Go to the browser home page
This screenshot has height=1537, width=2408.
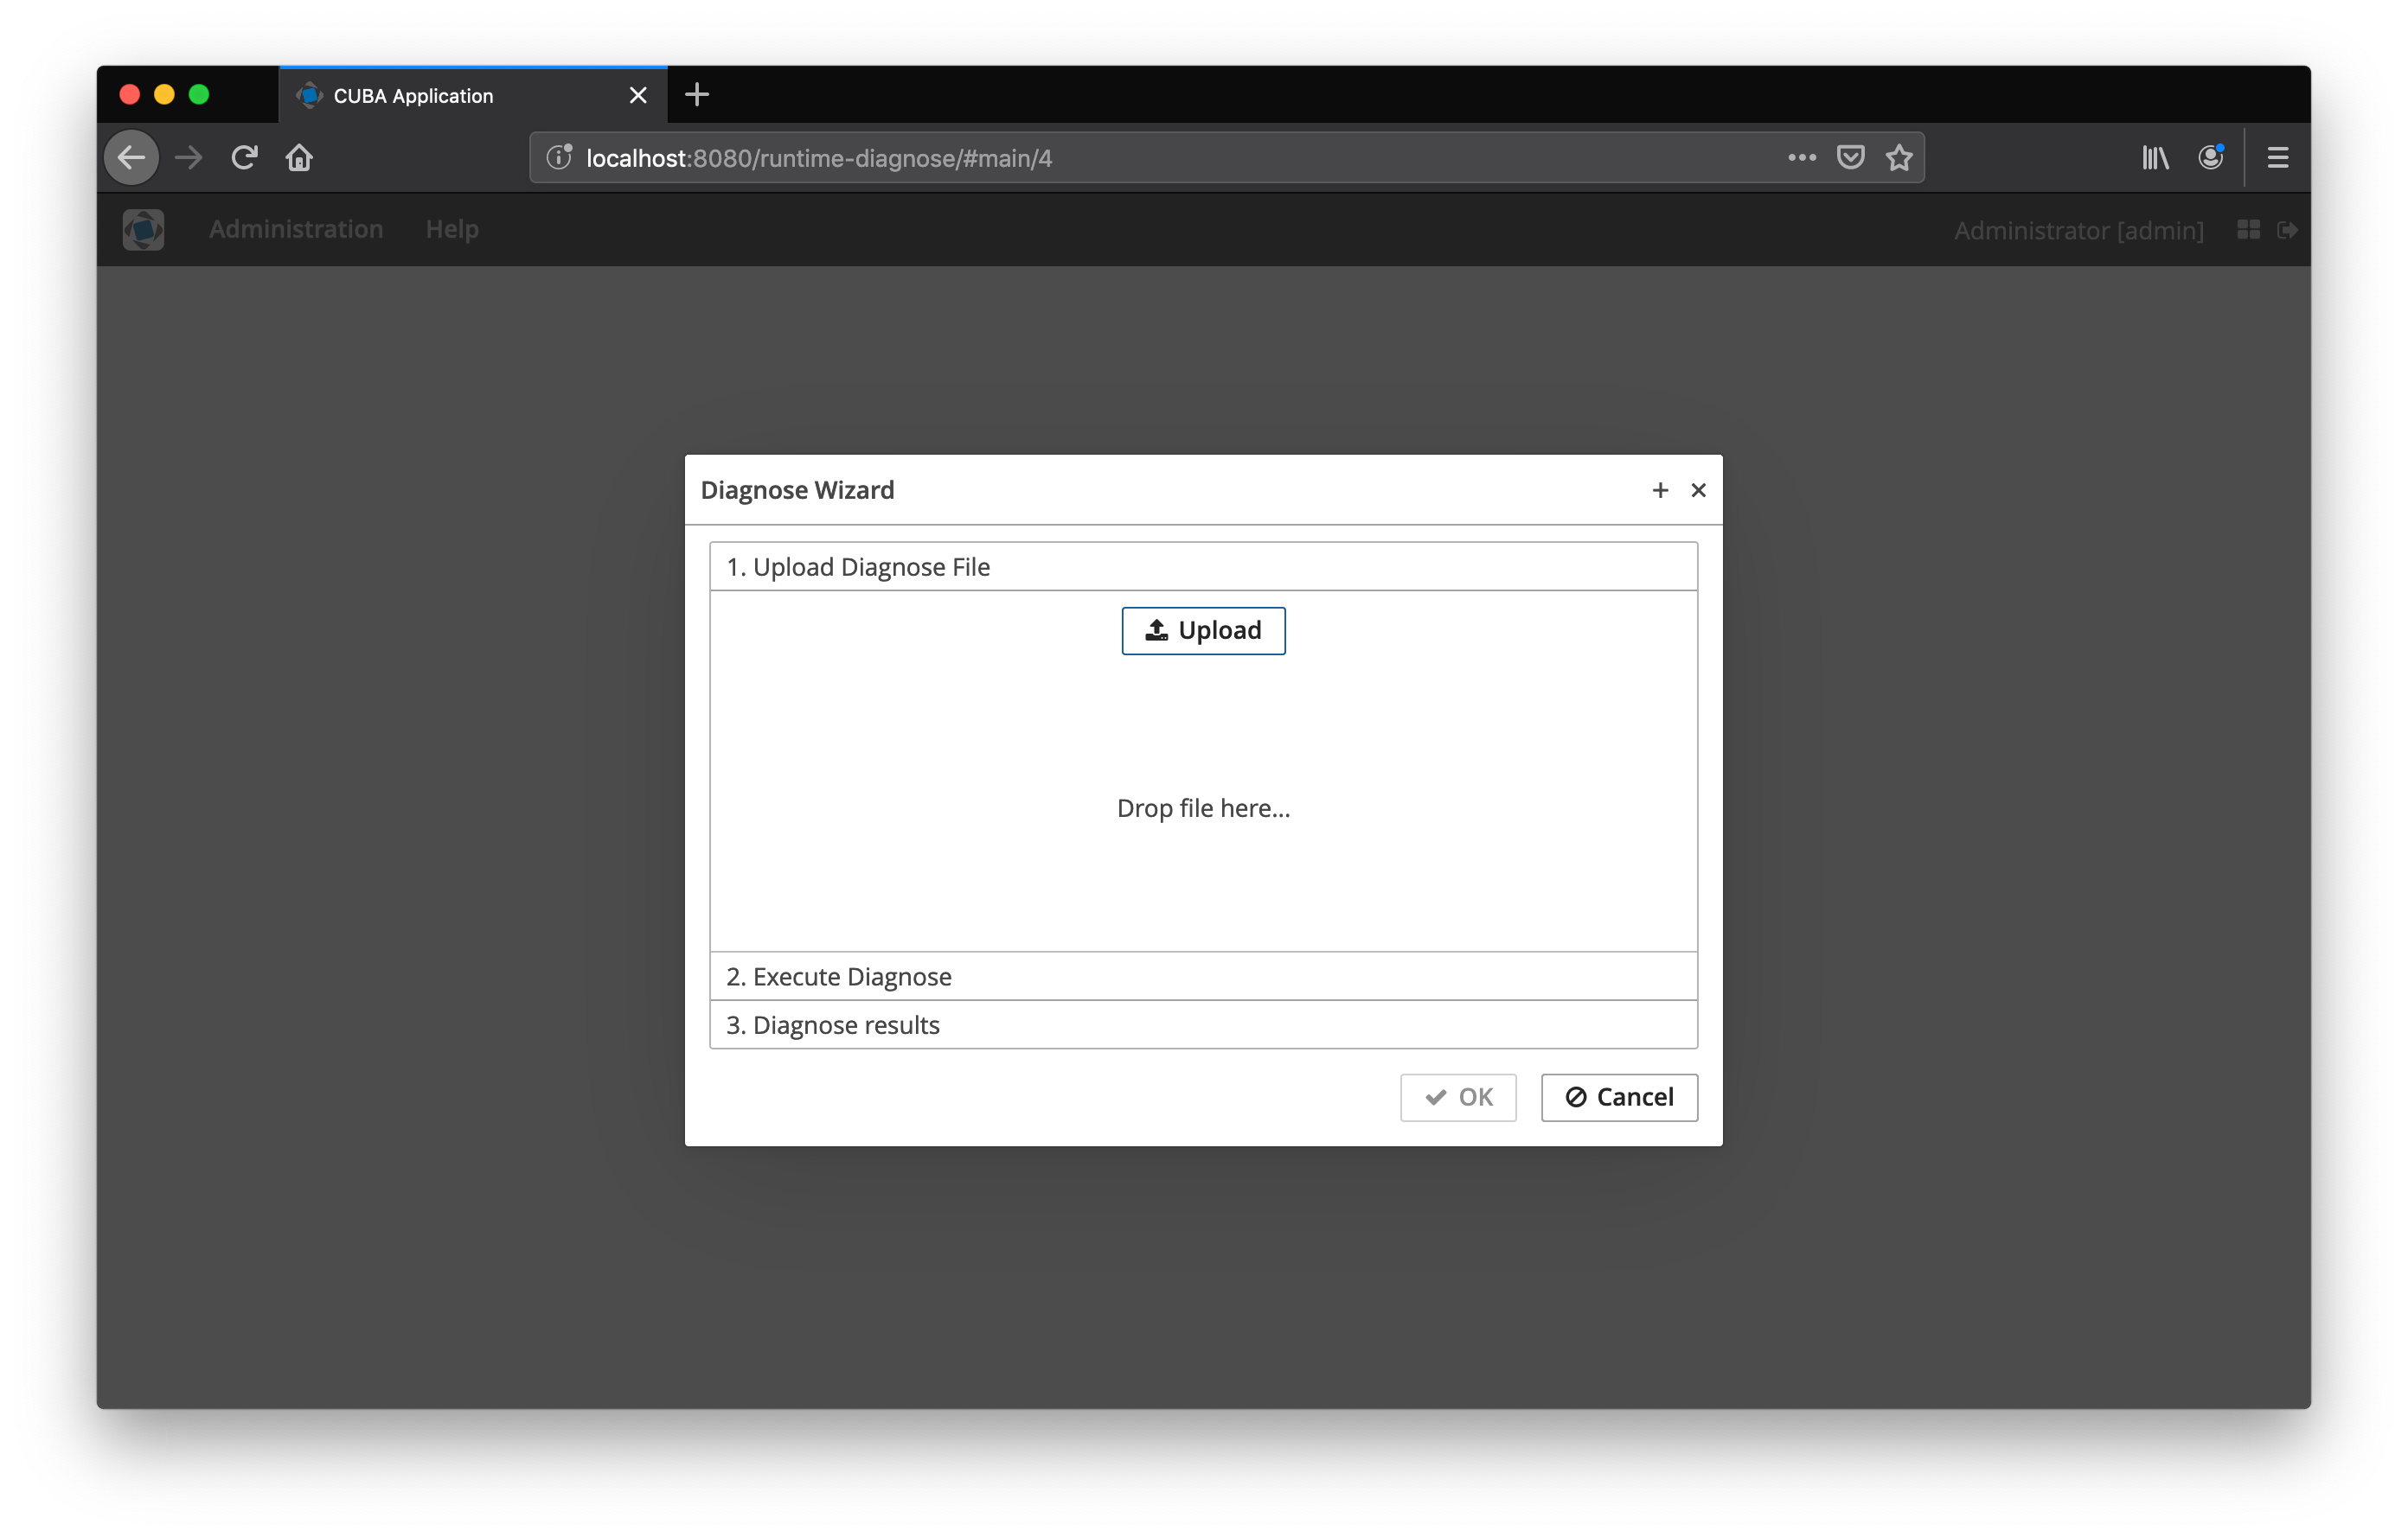point(299,156)
